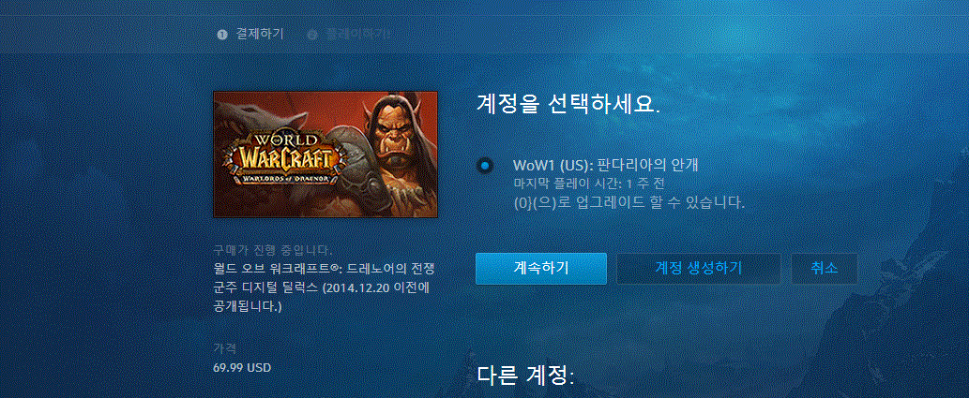Click the 계정을 선택하세요 heading

click(x=568, y=104)
